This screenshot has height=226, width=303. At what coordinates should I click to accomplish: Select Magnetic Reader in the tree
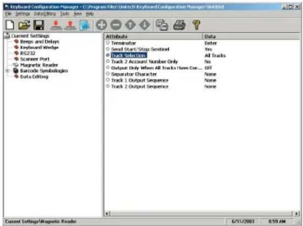(x=39, y=65)
